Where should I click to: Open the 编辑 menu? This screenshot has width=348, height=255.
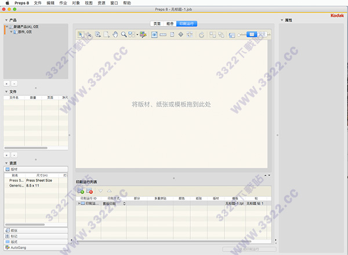[x=50, y=3]
